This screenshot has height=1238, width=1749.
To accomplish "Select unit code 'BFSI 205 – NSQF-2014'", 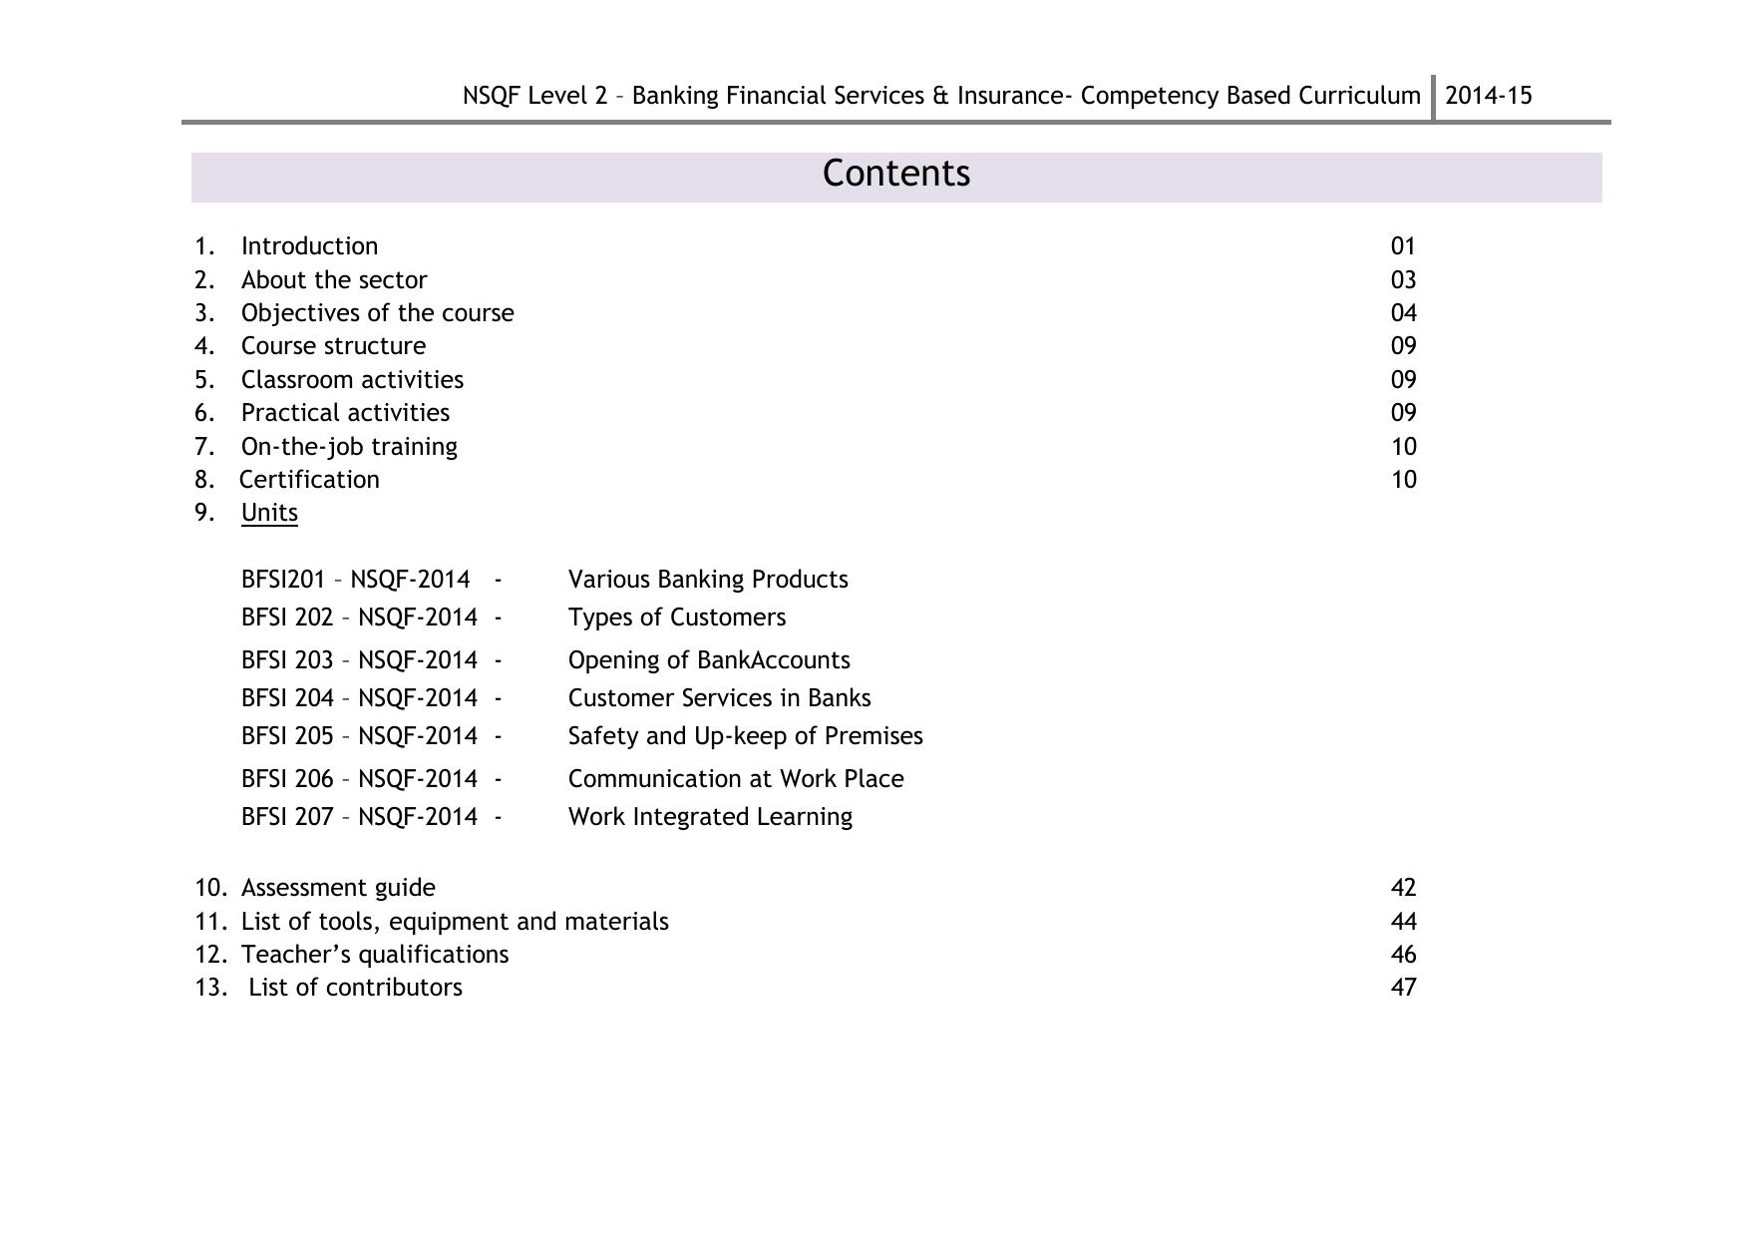I will pyautogui.click(x=359, y=736).
